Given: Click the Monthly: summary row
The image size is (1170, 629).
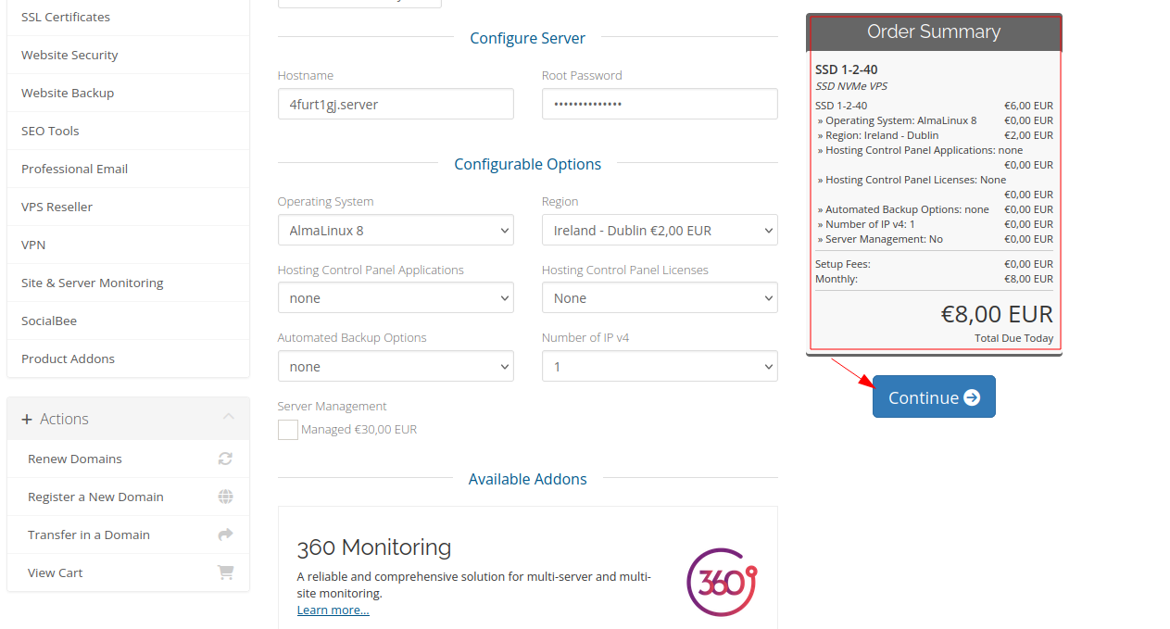Looking at the screenshot, I should (x=934, y=279).
